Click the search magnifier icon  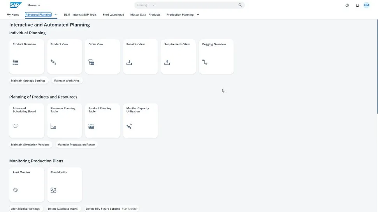pos(240,5)
